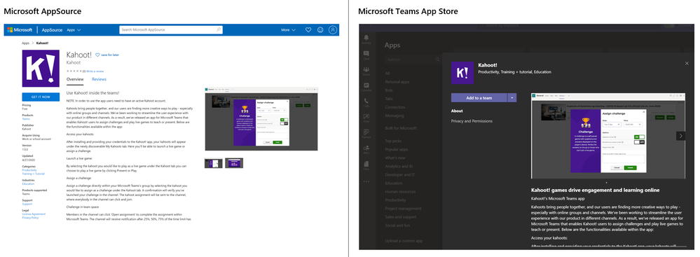Select Project management category in Teams
Screen dimensions: 700x257
coord(403,209)
